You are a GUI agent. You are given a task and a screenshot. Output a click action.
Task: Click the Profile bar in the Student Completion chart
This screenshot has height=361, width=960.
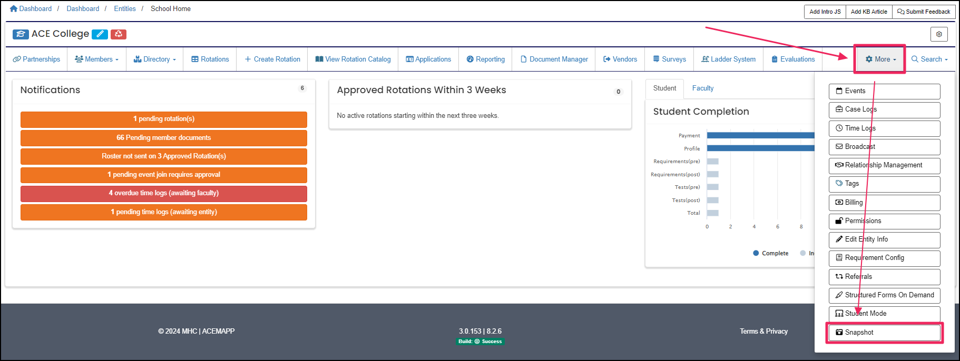[760, 148]
